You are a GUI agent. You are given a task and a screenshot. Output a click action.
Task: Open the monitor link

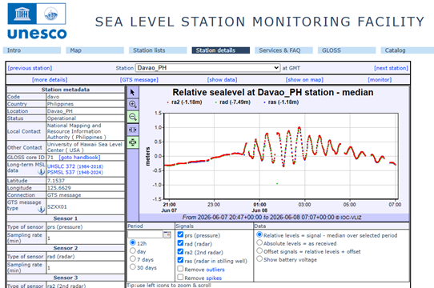[380, 80]
